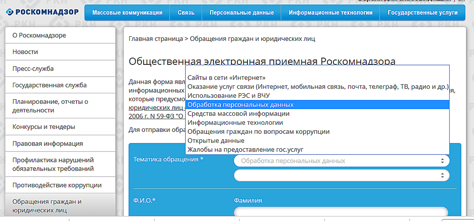
Task: Choose Сайты в сети «Интернет» option
Action: pyautogui.click(x=318, y=78)
